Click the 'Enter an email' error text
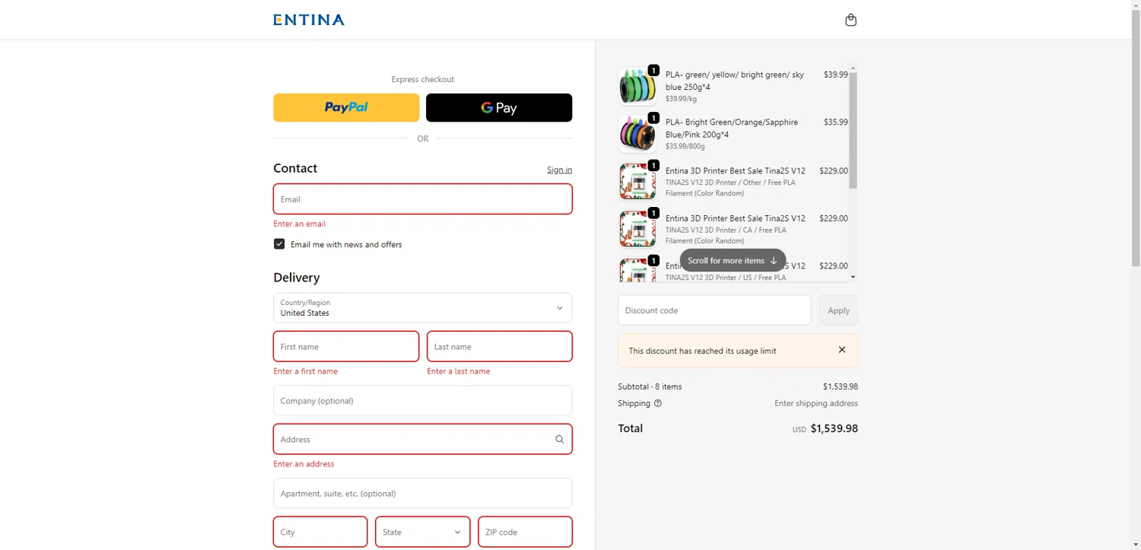Image resolution: width=1141 pixels, height=550 pixels. [300, 224]
